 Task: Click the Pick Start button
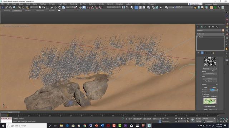click(x=206, y=96)
